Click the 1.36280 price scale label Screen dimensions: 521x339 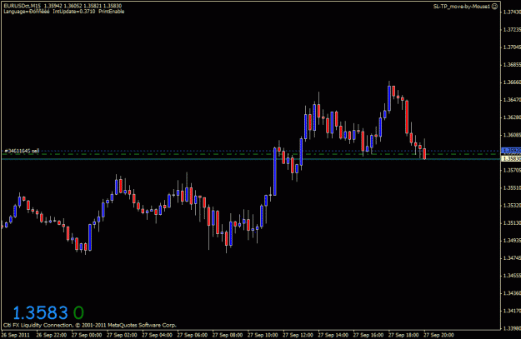(512, 117)
